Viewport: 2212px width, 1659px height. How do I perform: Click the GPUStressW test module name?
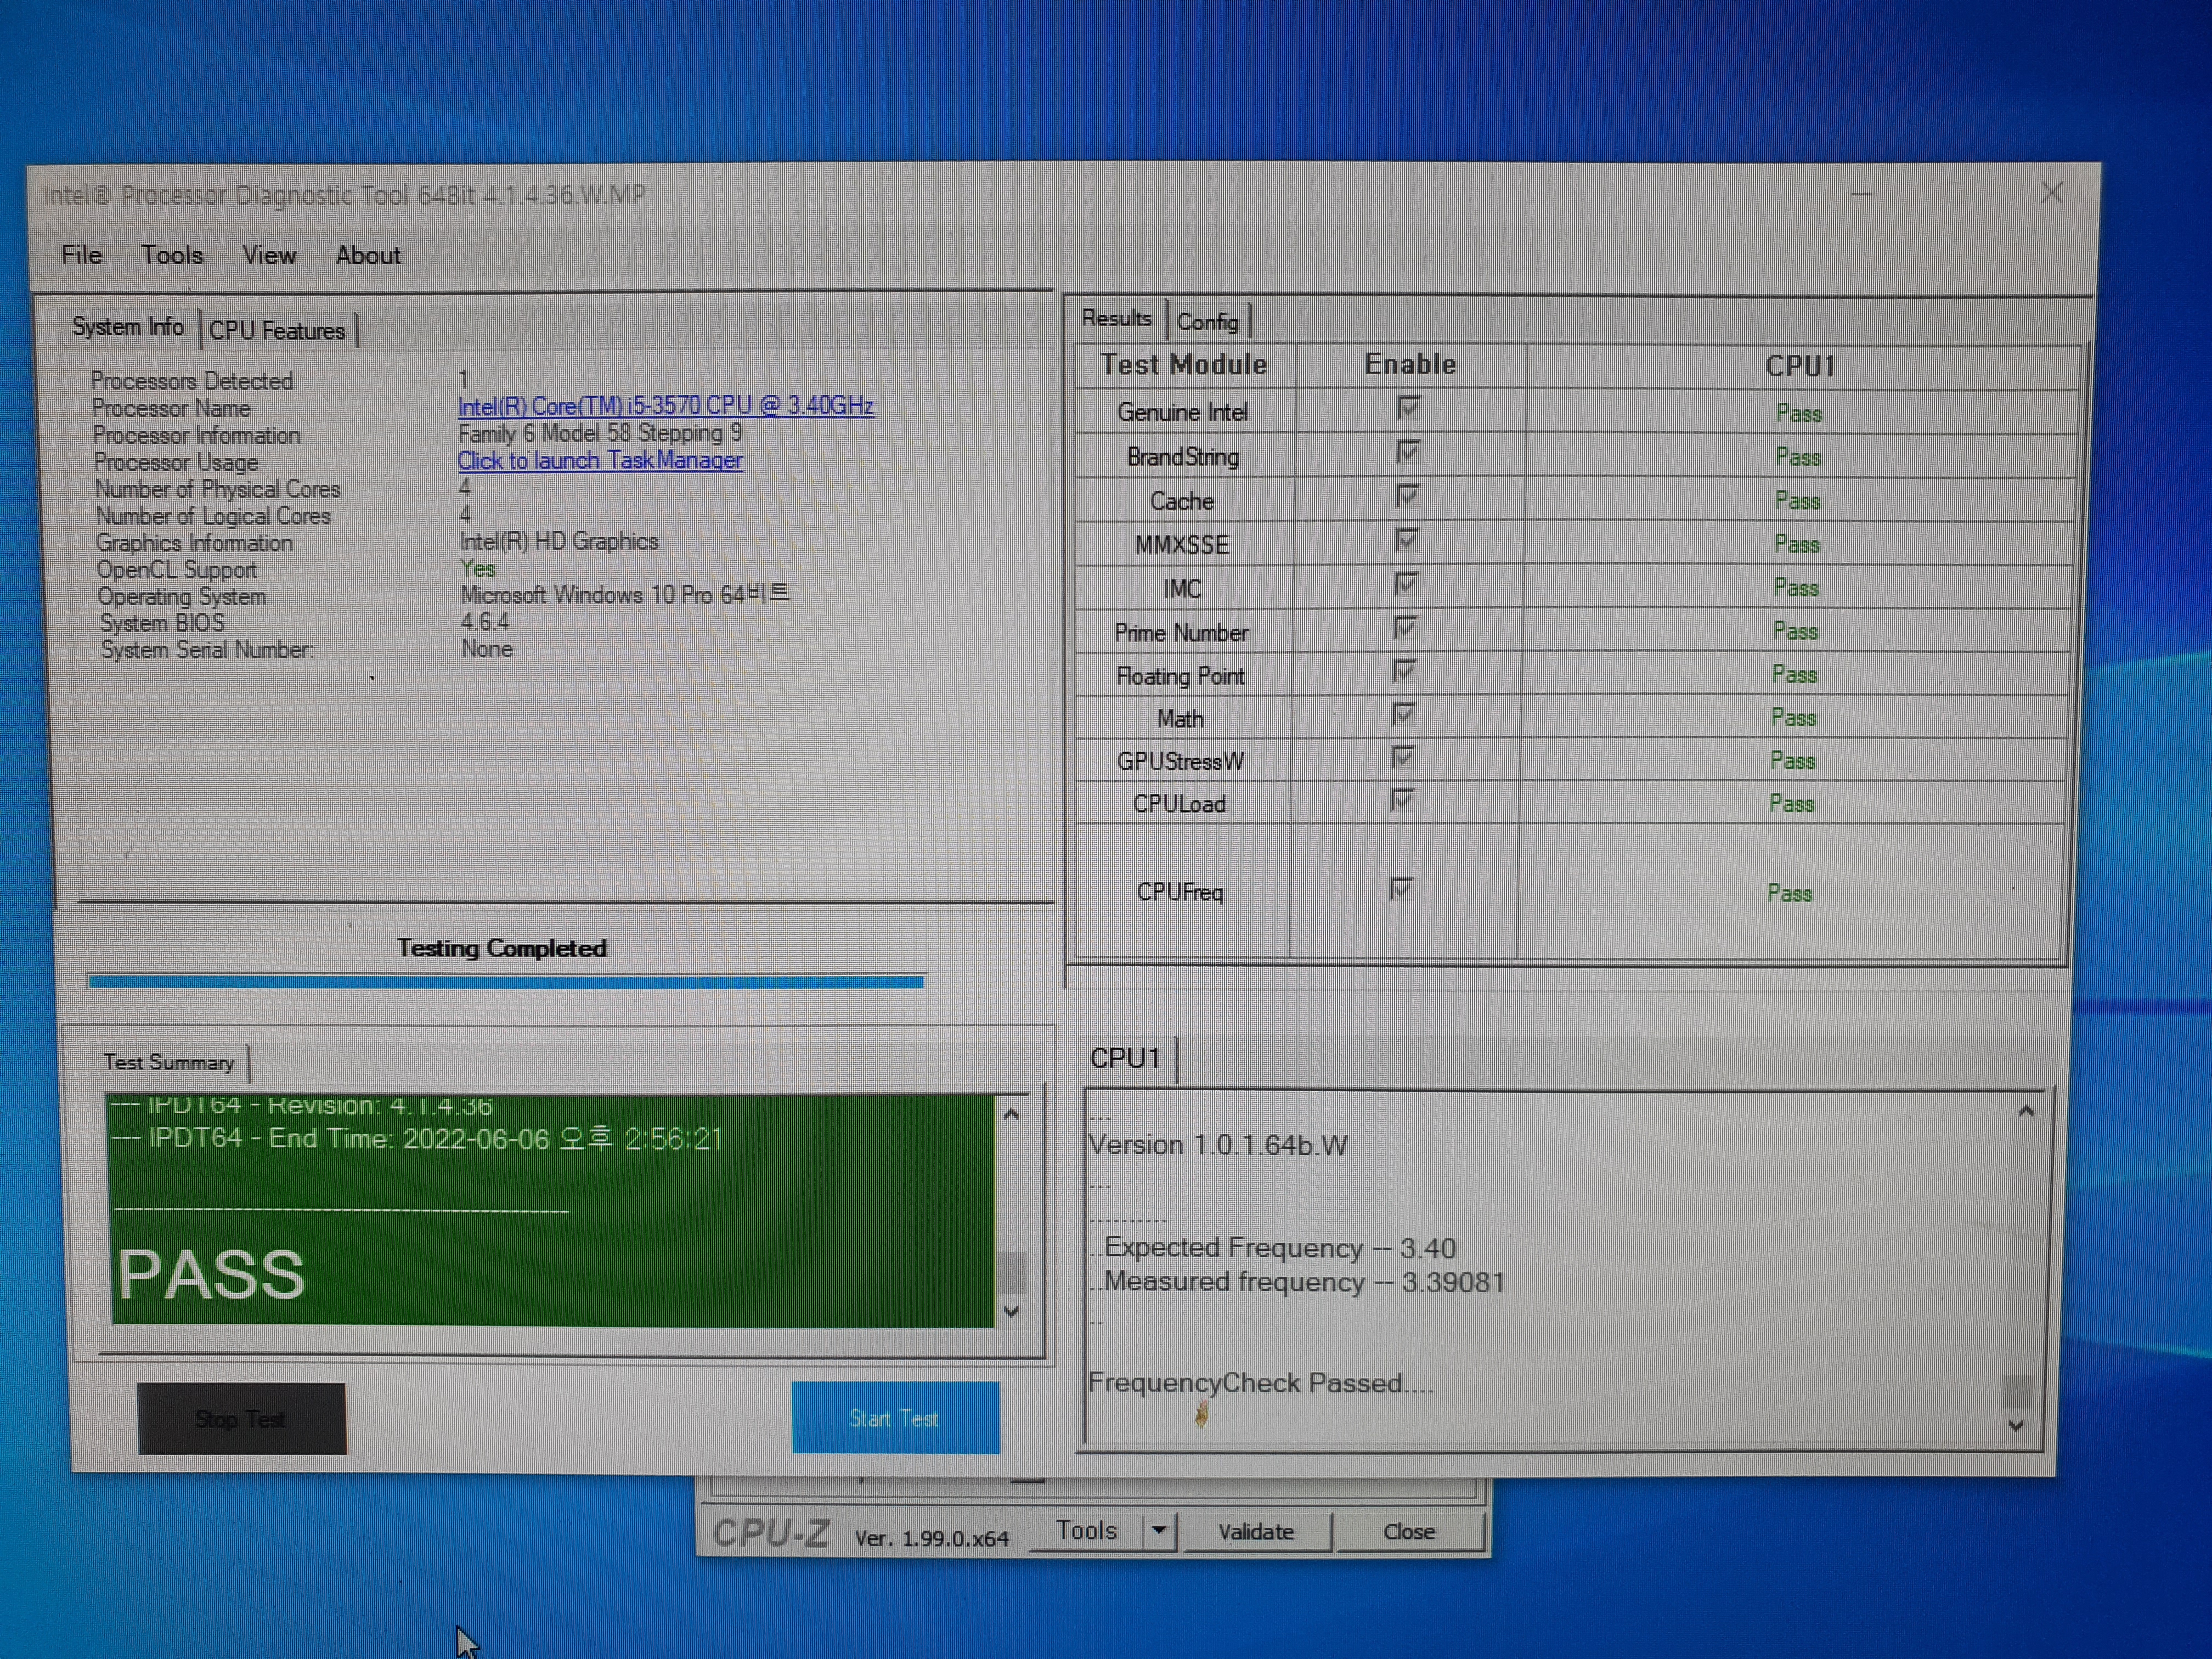coord(1180,762)
